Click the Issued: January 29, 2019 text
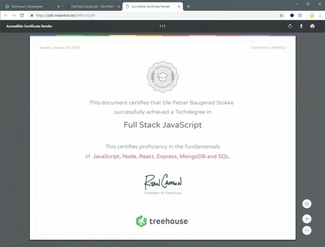325x247 pixels. click(x=60, y=47)
